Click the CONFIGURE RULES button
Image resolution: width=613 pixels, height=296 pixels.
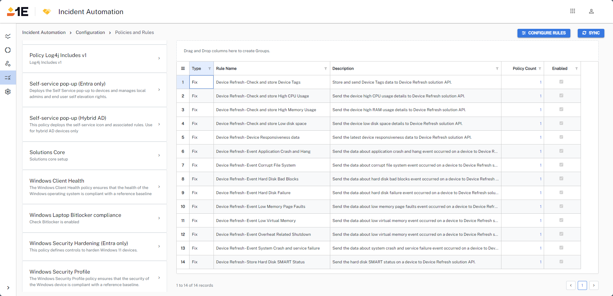(543, 33)
